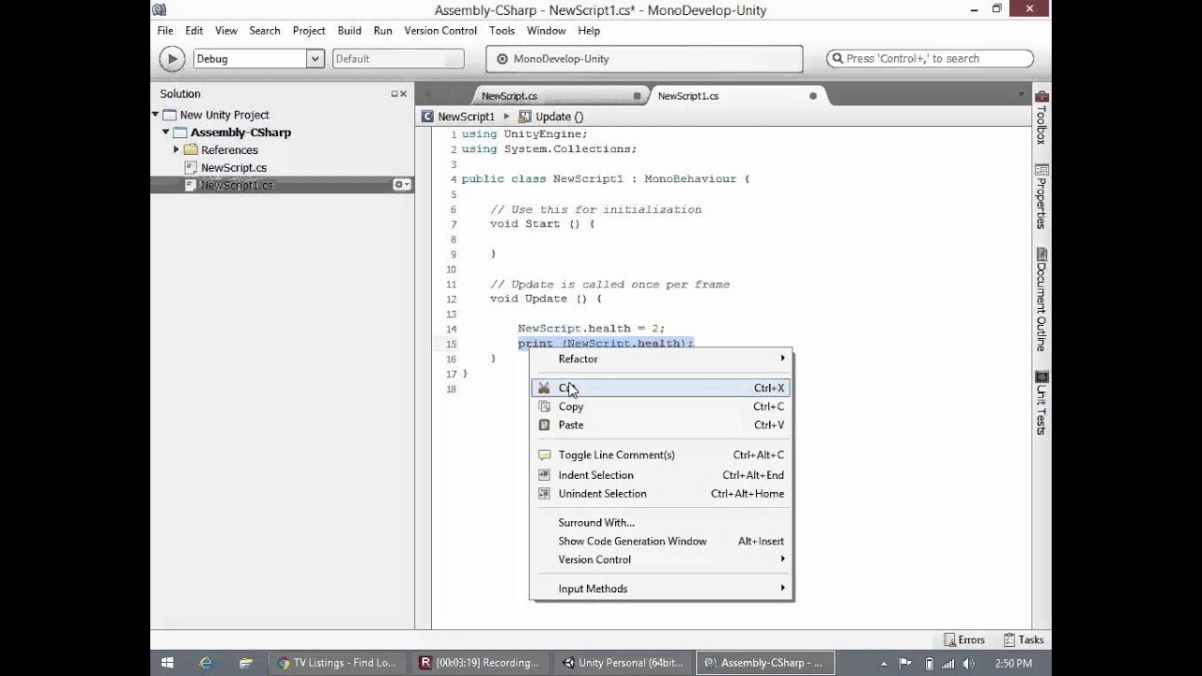Launch Internet Explorer from the taskbar

point(206,663)
